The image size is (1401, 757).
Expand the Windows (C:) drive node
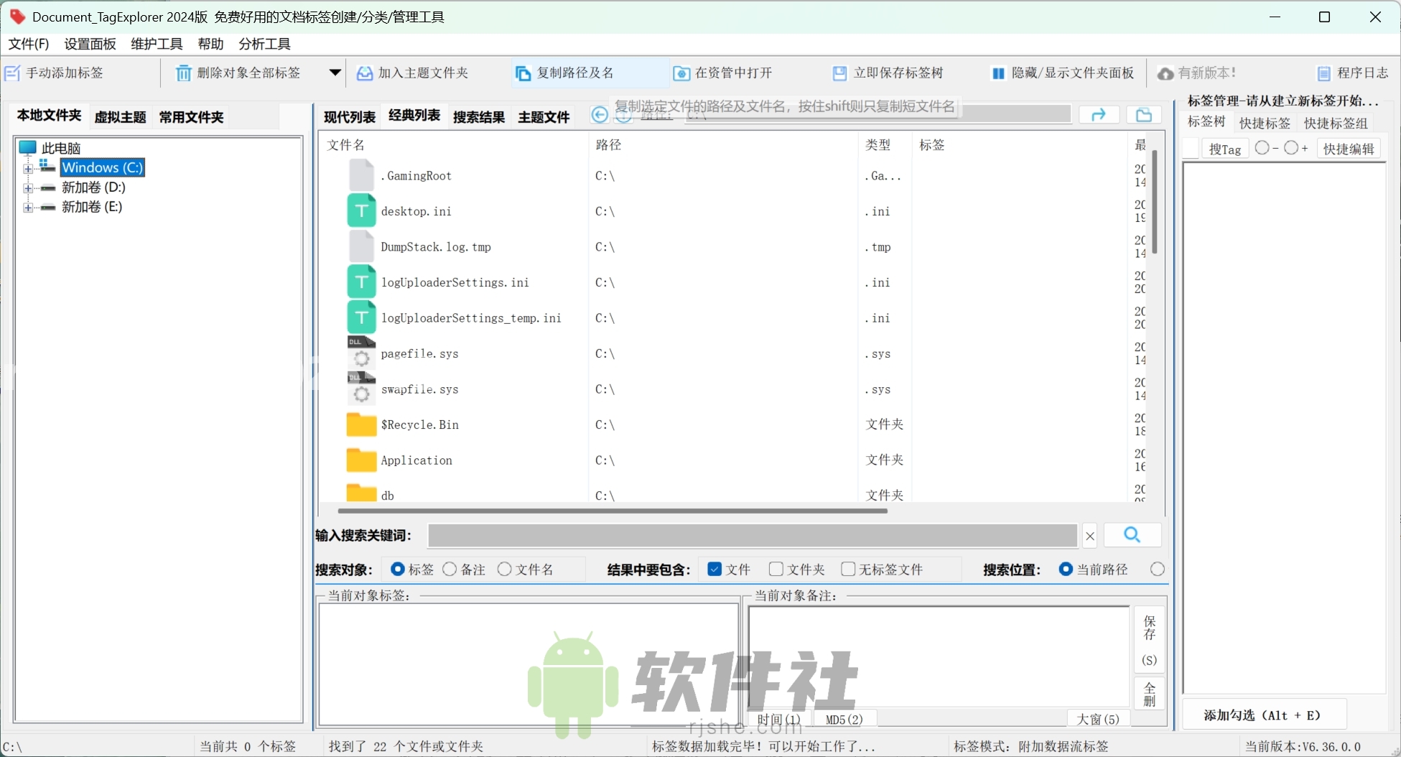(29, 167)
